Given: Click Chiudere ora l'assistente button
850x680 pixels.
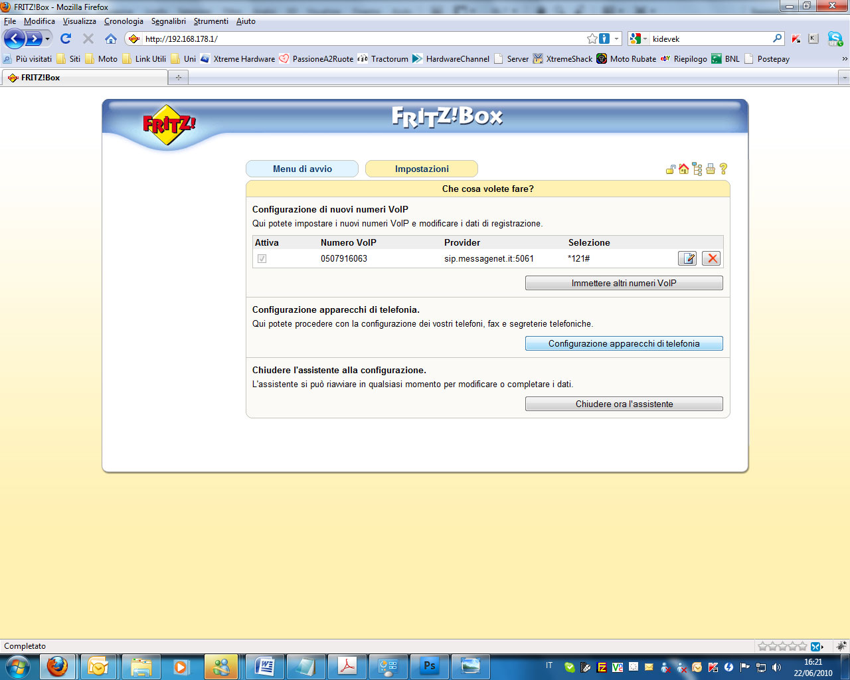Looking at the screenshot, I should click(624, 404).
